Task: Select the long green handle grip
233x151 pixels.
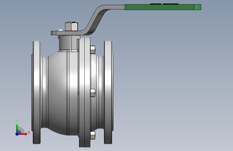Action: click(x=159, y=7)
